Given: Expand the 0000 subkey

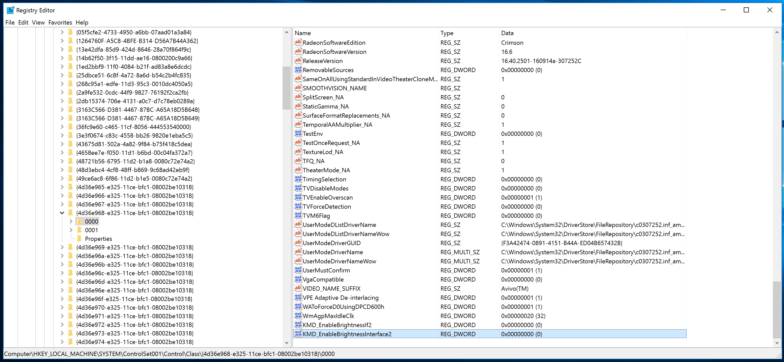Looking at the screenshot, I should pos(71,221).
